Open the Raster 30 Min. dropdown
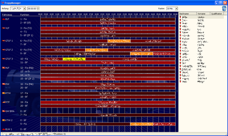This screenshot has width=228, height=136. 176,9
